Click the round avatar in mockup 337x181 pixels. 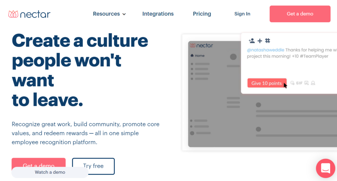pos(233,57)
